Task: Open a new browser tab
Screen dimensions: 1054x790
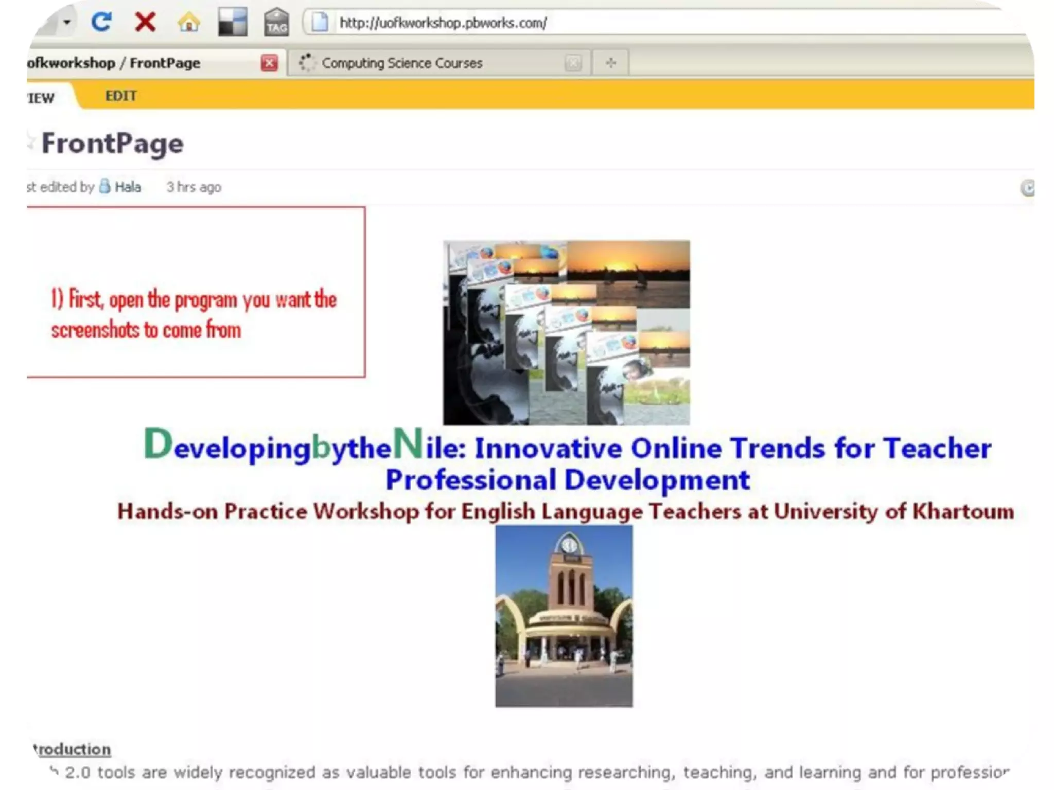Action: (x=611, y=63)
